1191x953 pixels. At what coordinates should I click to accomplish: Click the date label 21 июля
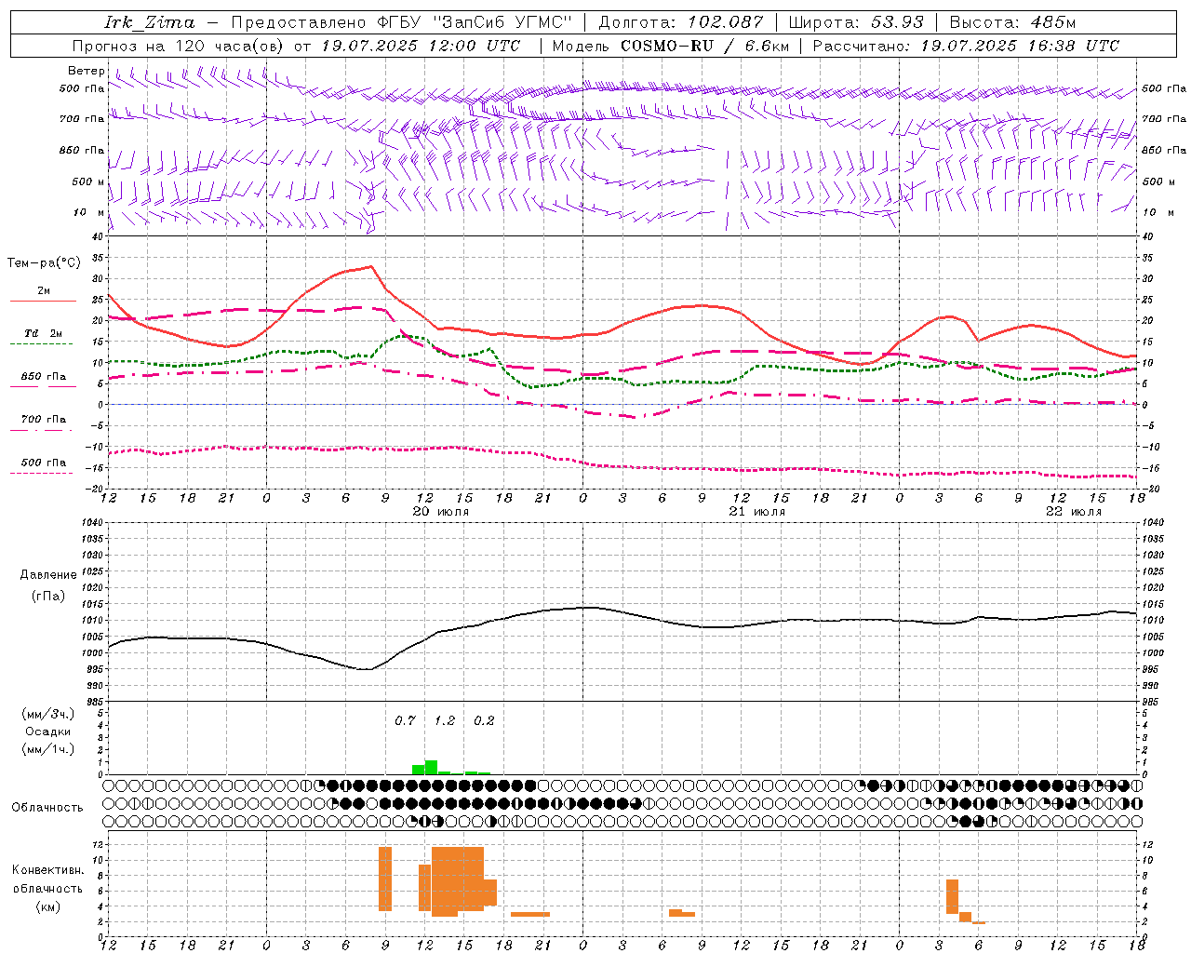click(757, 512)
